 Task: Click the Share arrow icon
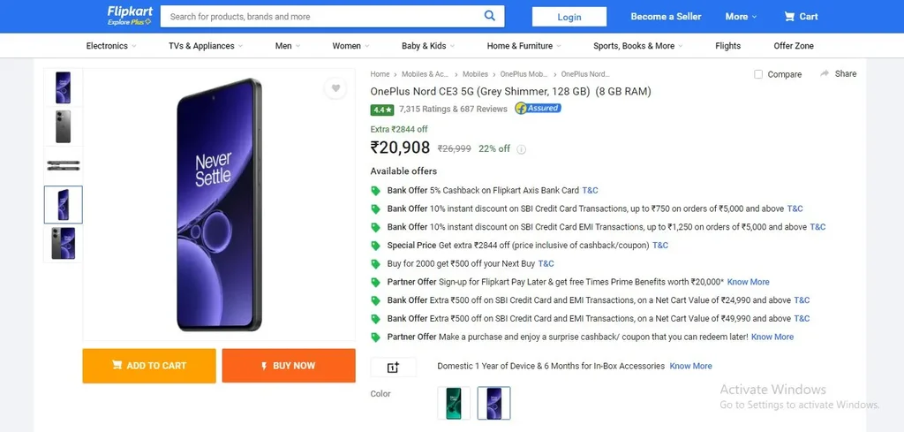tap(825, 74)
